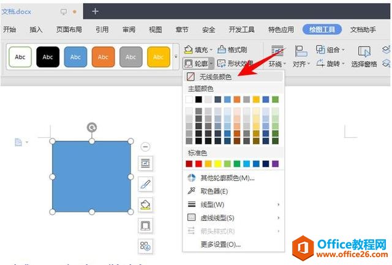Expand the Rotate (旋转) dropdown arrow
The height and width of the screenshot is (265, 392).
[x=343, y=64]
